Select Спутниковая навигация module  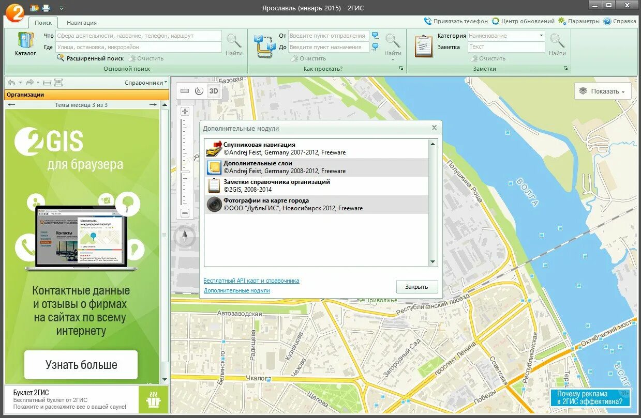click(316, 149)
